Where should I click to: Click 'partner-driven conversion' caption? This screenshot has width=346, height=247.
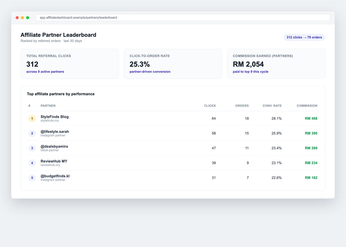(x=150, y=71)
